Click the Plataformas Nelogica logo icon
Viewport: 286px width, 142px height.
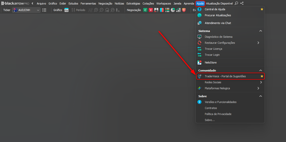[199, 88]
